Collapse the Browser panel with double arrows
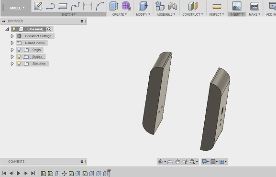This screenshot has width=276, height=177. 3,22
